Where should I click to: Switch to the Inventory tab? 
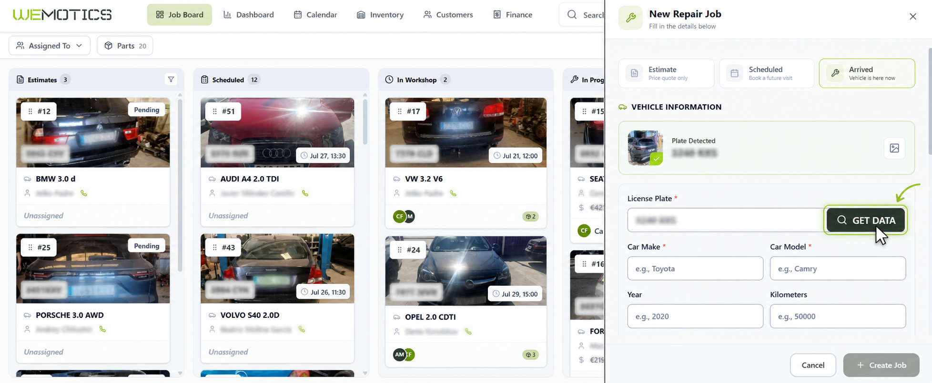(x=380, y=15)
